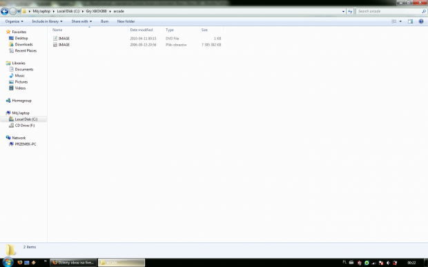This screenshot has width=428, height=267.
Task: Launch Firefox from the quick launch bar
Action: pos(19,262)
